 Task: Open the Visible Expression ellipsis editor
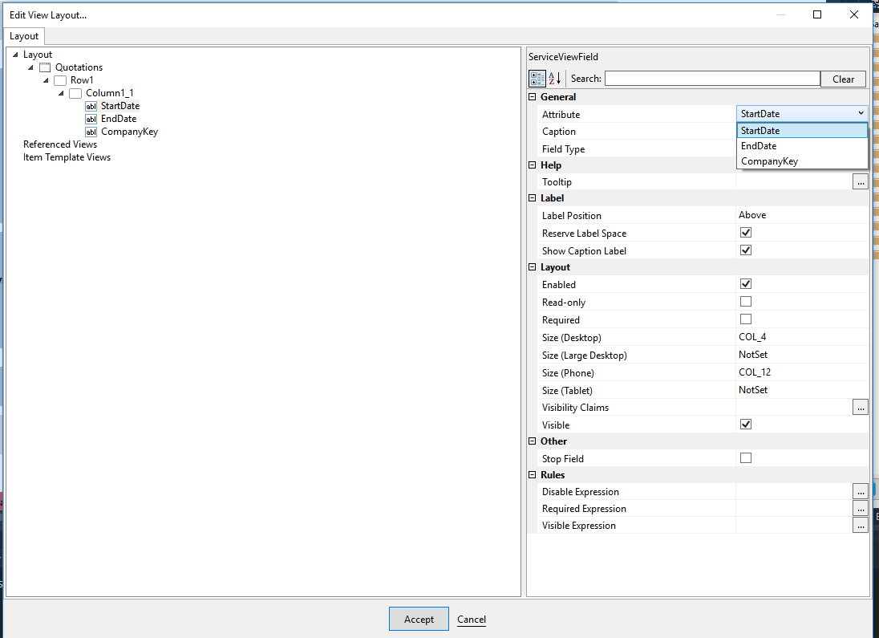point(860,525)
